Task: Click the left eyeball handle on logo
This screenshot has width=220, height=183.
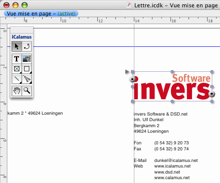Action: (133, 79)
